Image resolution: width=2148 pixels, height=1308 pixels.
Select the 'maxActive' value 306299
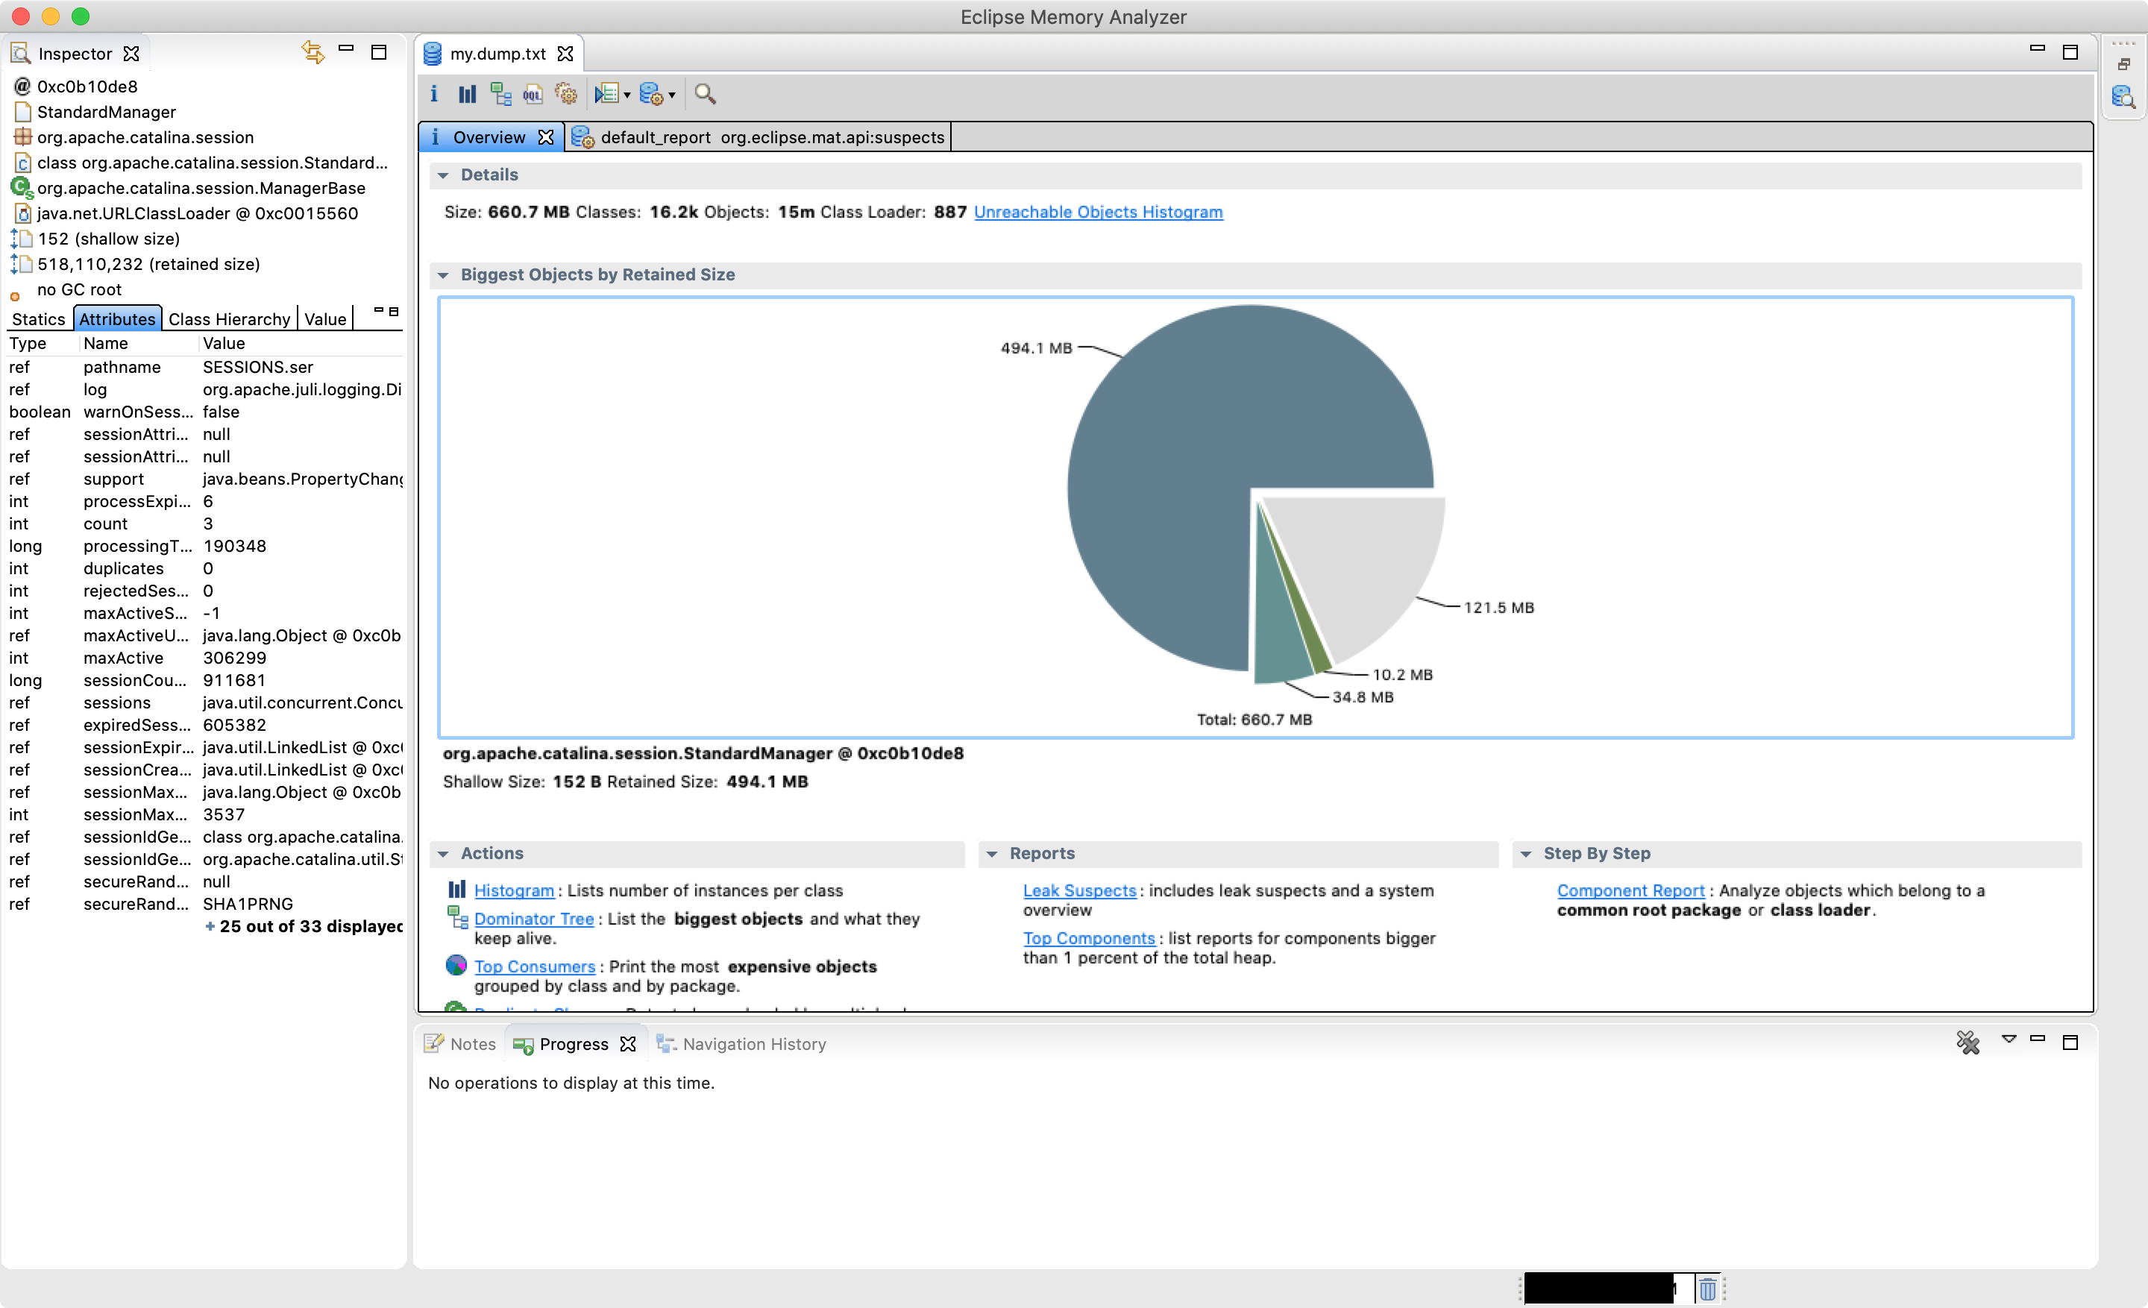(234, 658)
